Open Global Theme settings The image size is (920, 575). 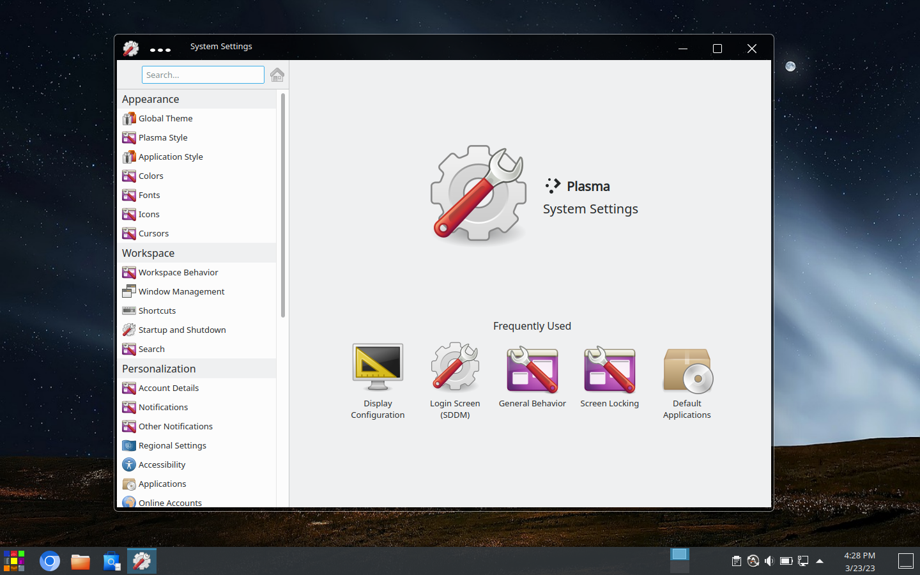click(198, 118)
